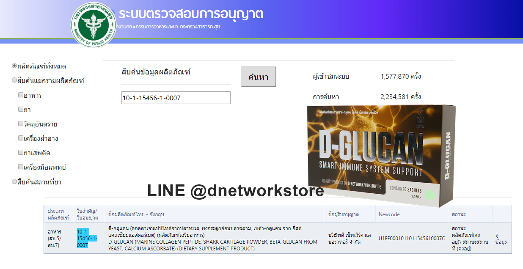Click visitor count 1,577,870 ครั้ง
Image resolution: width=523 pixels, height=269 pixels.
(401, 77)
